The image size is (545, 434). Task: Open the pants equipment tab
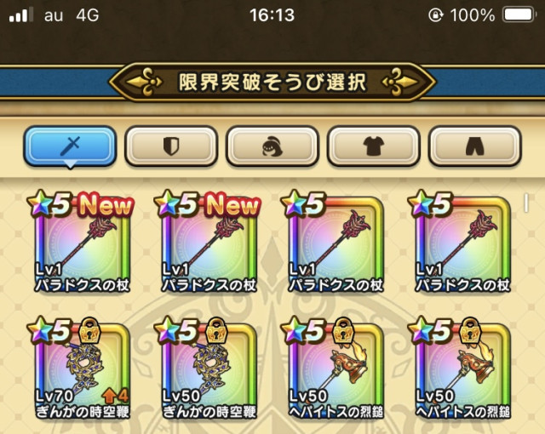[x=475, y=146]
